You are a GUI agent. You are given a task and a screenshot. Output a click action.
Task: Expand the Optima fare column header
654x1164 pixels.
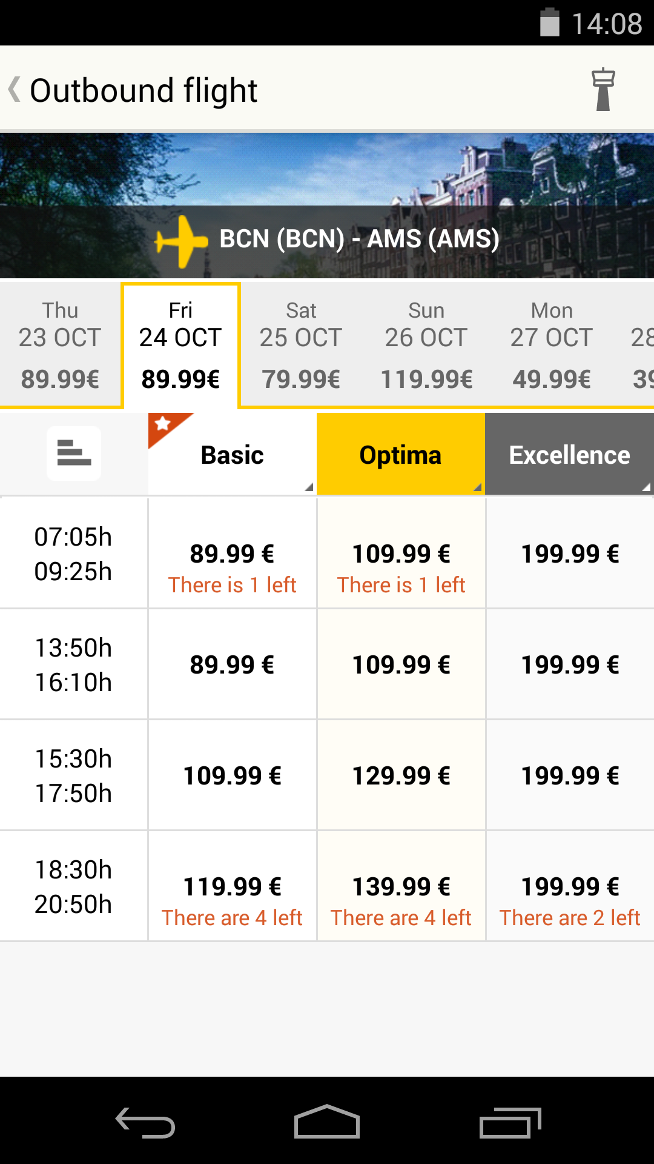coord(400,455)
